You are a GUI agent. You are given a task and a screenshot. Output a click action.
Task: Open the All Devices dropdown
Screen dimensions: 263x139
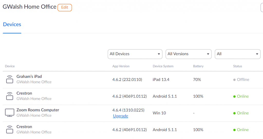click(135, 54)
